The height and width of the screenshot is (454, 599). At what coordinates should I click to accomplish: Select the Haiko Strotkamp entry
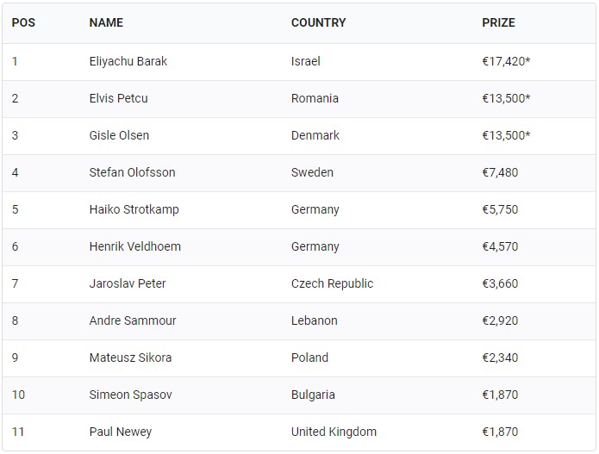pos(134,209)
